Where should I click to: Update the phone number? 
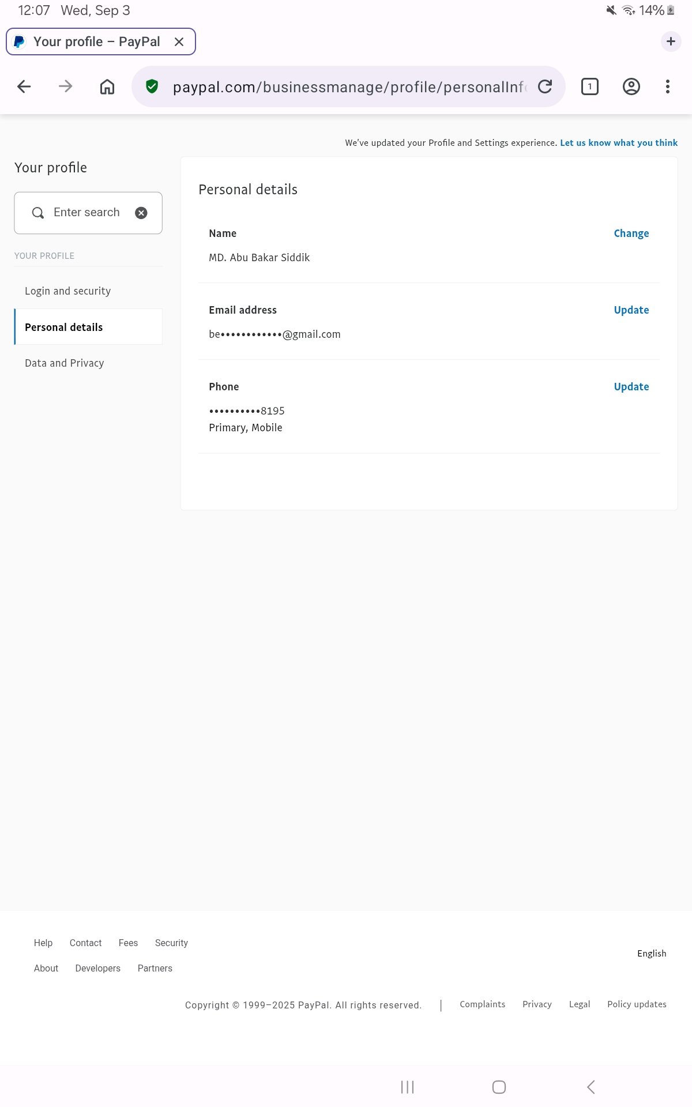coord(631,387)
